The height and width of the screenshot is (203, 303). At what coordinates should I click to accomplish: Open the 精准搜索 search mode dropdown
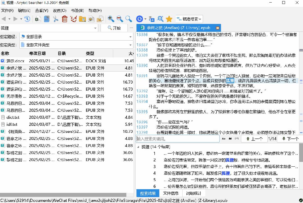pyautogui.click(x=189, y=19)
